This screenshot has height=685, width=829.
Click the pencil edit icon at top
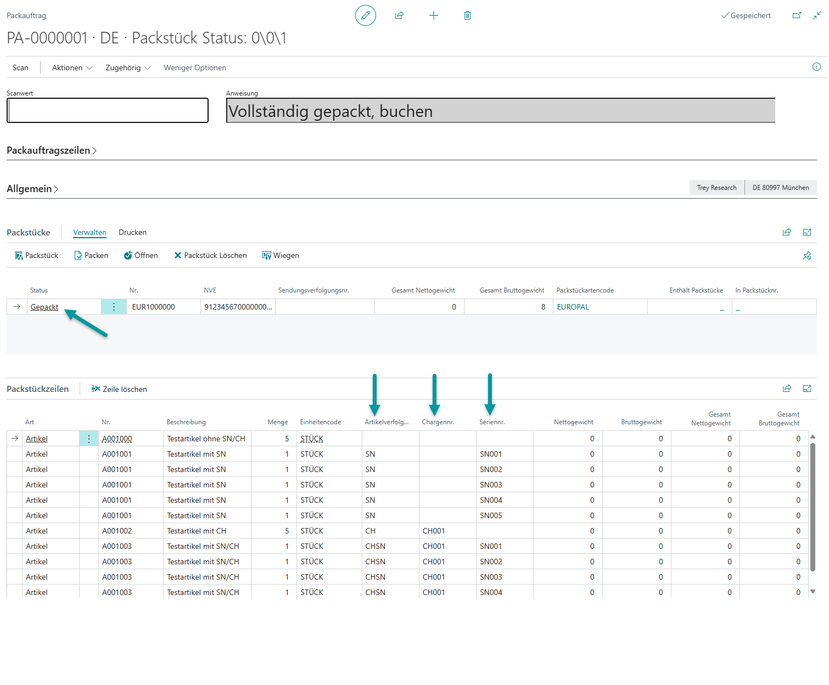click(366, 15)
